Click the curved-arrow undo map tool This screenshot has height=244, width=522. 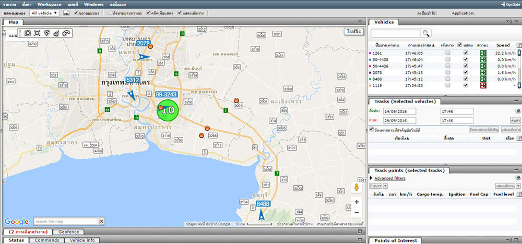(67, 33)
